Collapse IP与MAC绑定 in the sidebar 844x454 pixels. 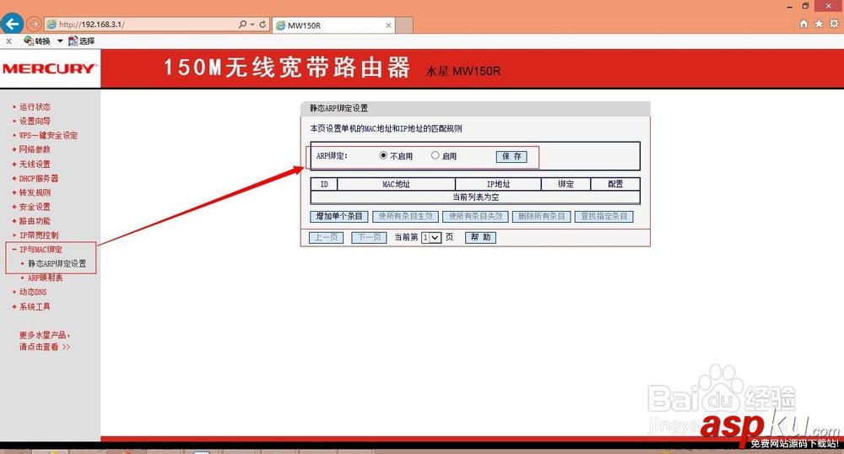(x=41, y=250)
